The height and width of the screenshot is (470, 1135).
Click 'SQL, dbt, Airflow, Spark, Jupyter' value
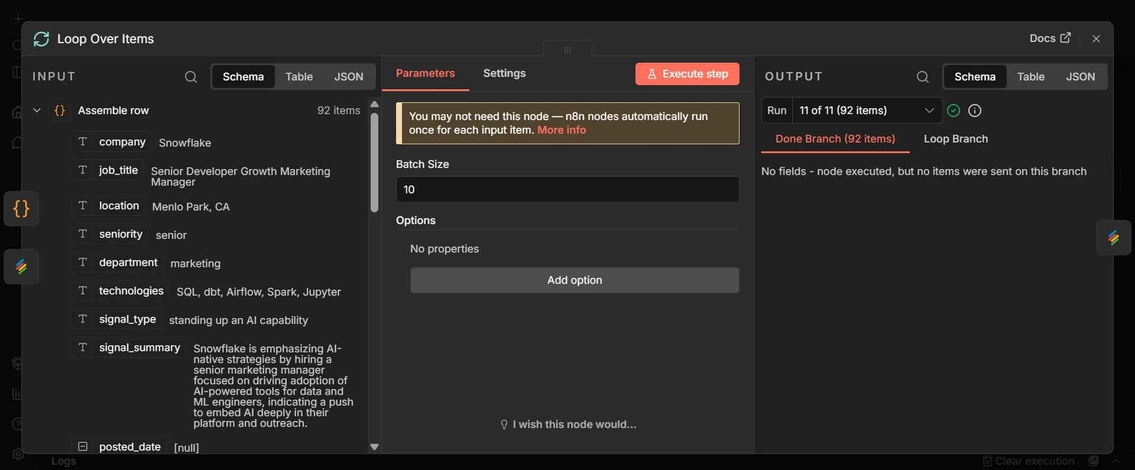[x=259, y=292]
